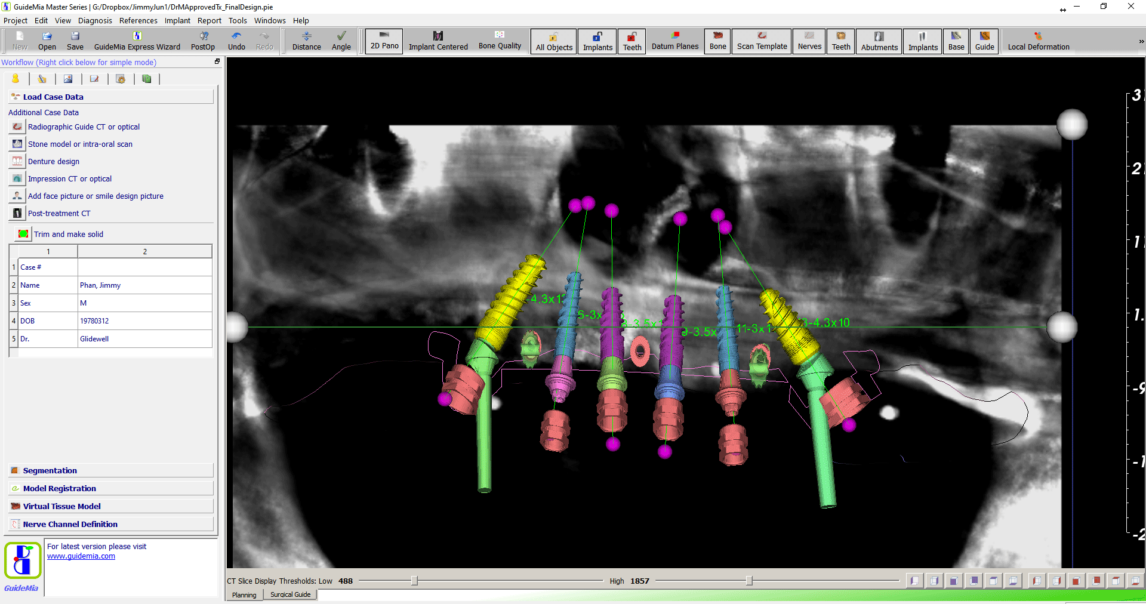
Task: Expand Nerve Channel Definition section
Action: tap(70, 524)
